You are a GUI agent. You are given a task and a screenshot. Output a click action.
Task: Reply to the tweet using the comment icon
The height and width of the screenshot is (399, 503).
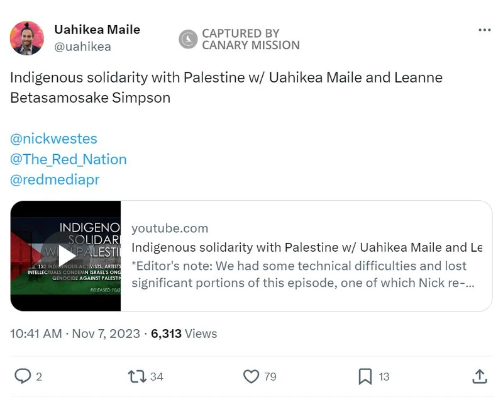pyautogui.click(x=24, y=376)
